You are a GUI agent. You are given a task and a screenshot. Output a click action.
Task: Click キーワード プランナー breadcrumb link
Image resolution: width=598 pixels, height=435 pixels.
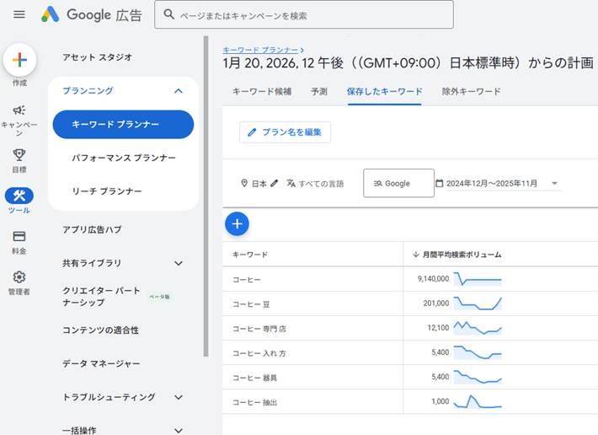pos(260,50)
